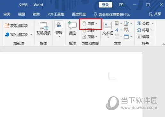Click the Footer (页脚) icon
The width and height of the screenshot is (165, 117).
pyautogui.click(x=84, y=30)
